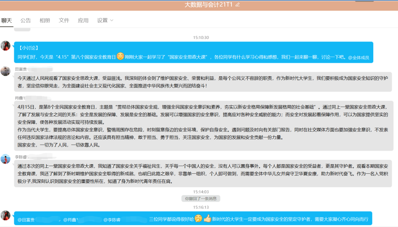Click the 15:10:30 timestamp
The height and width of the screenshot is (227, 398).
click(201, 37)
